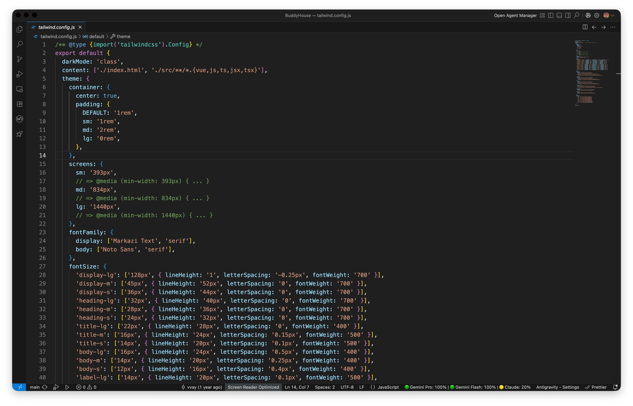Image resolution: width=633 pixels, height=406 pixels.
Task: Open the JavaScript language mode selector
Action: pos(388,387)
